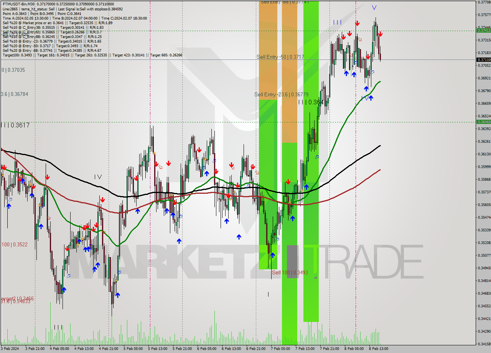Image resolution: width=491 pixels, height=353 pixels.
Task: Click the '0 | 0.37035' level label
Action: pyautogui.click(x=13, y=70)
